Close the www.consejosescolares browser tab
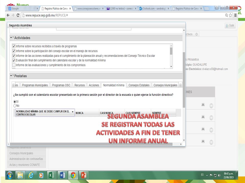The width and height of the screenshot is (245, 183). pos(103,9)
